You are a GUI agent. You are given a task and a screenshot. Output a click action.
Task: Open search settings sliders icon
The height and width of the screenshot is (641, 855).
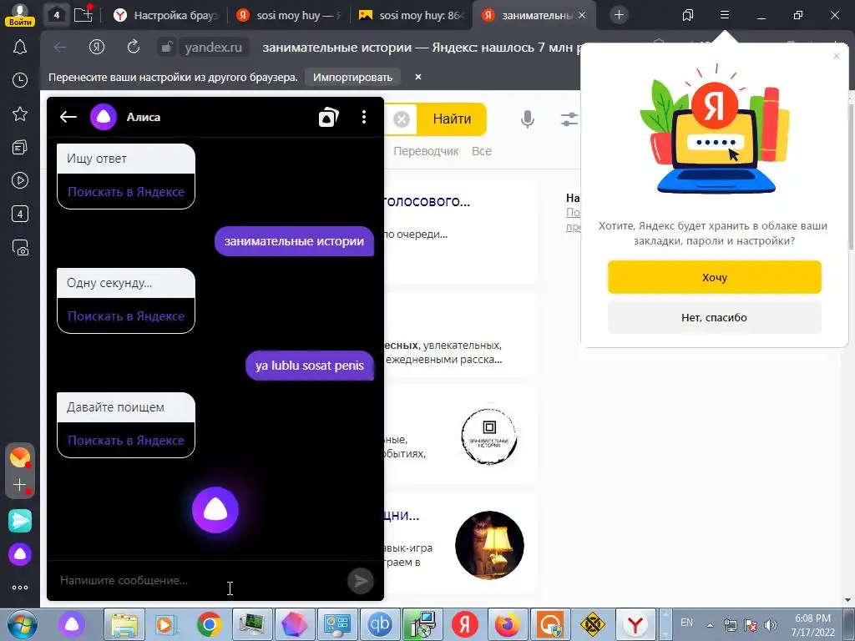pyautogui.click(x=569, y=119)
